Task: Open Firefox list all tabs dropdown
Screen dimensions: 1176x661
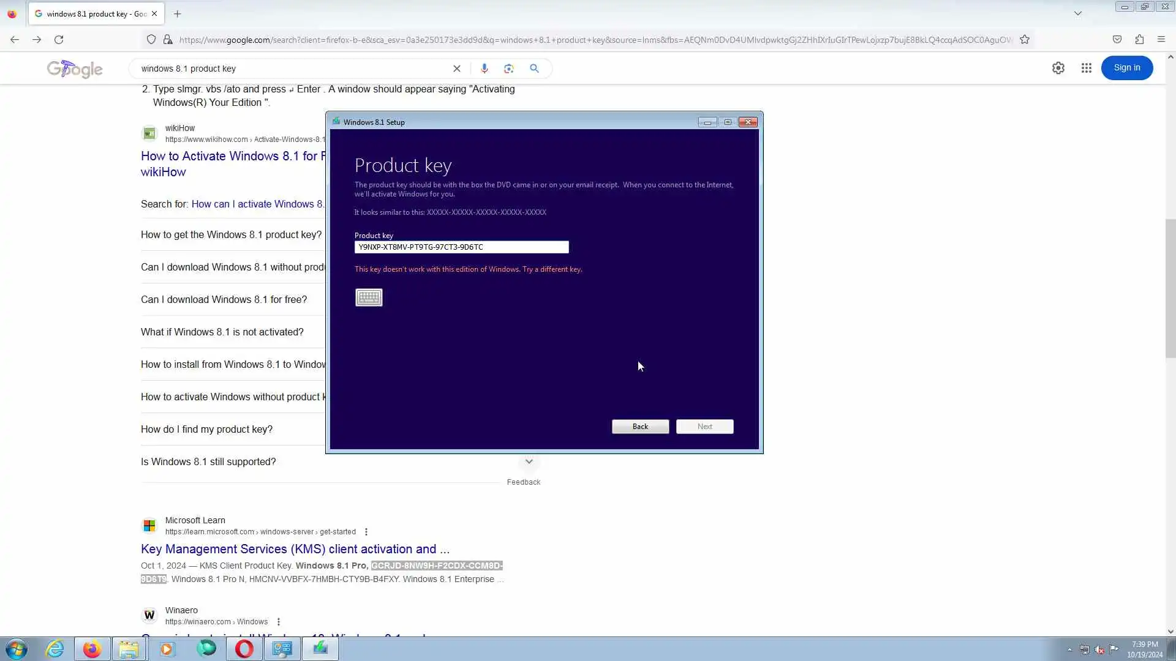Action: pos(1077,13)
